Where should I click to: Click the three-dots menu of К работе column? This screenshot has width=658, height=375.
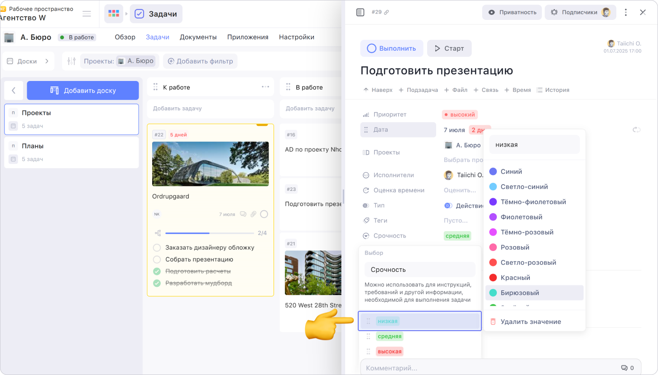[265, 87]
